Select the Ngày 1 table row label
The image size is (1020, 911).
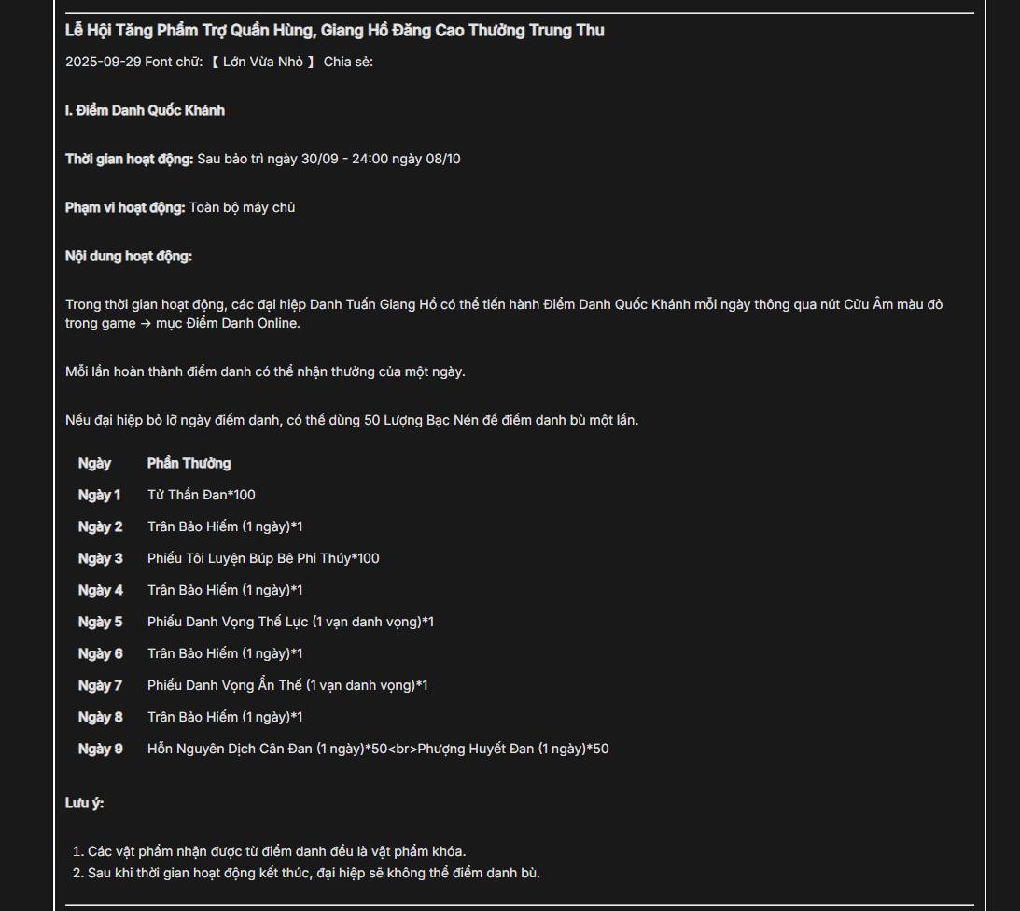[x=99, y=496]
